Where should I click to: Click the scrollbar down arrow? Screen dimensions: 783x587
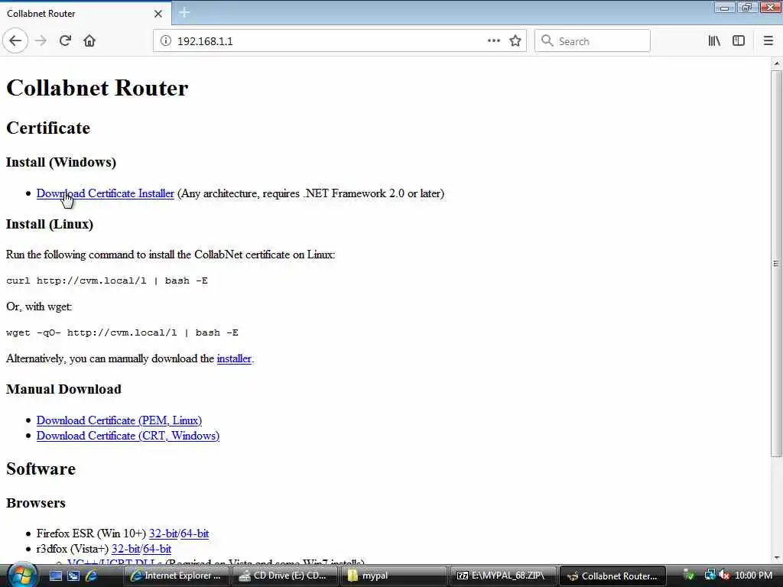(x=776, y=558)
